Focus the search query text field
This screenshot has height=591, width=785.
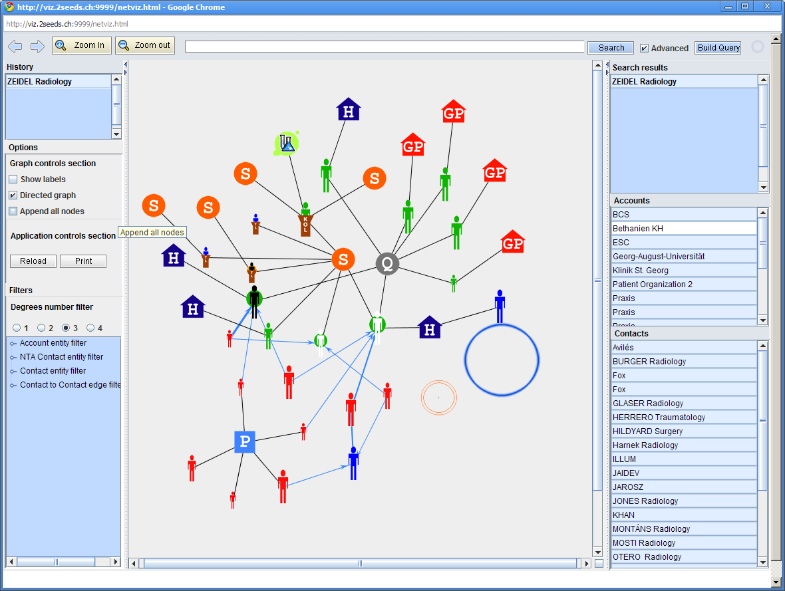385,47
